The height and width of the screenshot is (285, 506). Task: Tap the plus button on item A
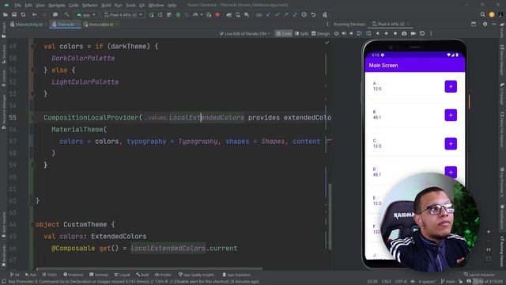(451, 86)
